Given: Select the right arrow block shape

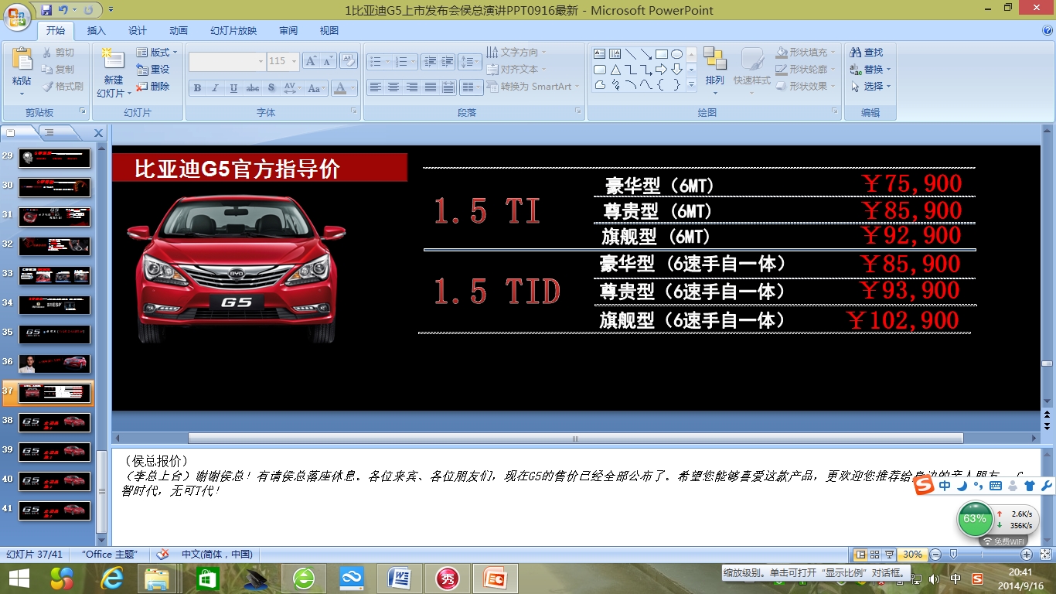Looking at the screenshot, I should pos(662,70).
